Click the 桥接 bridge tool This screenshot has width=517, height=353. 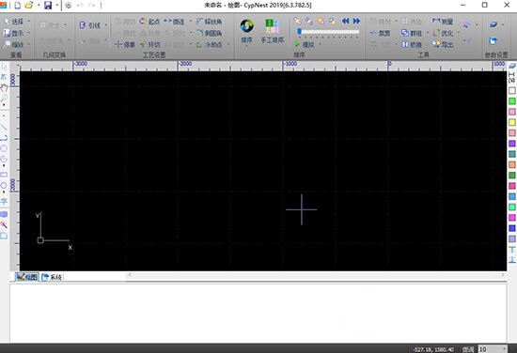(x=412, y=44)
